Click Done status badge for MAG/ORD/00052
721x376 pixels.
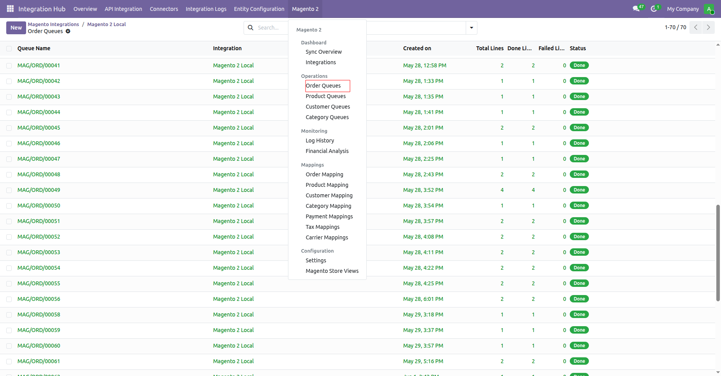[x=579, y=237]
